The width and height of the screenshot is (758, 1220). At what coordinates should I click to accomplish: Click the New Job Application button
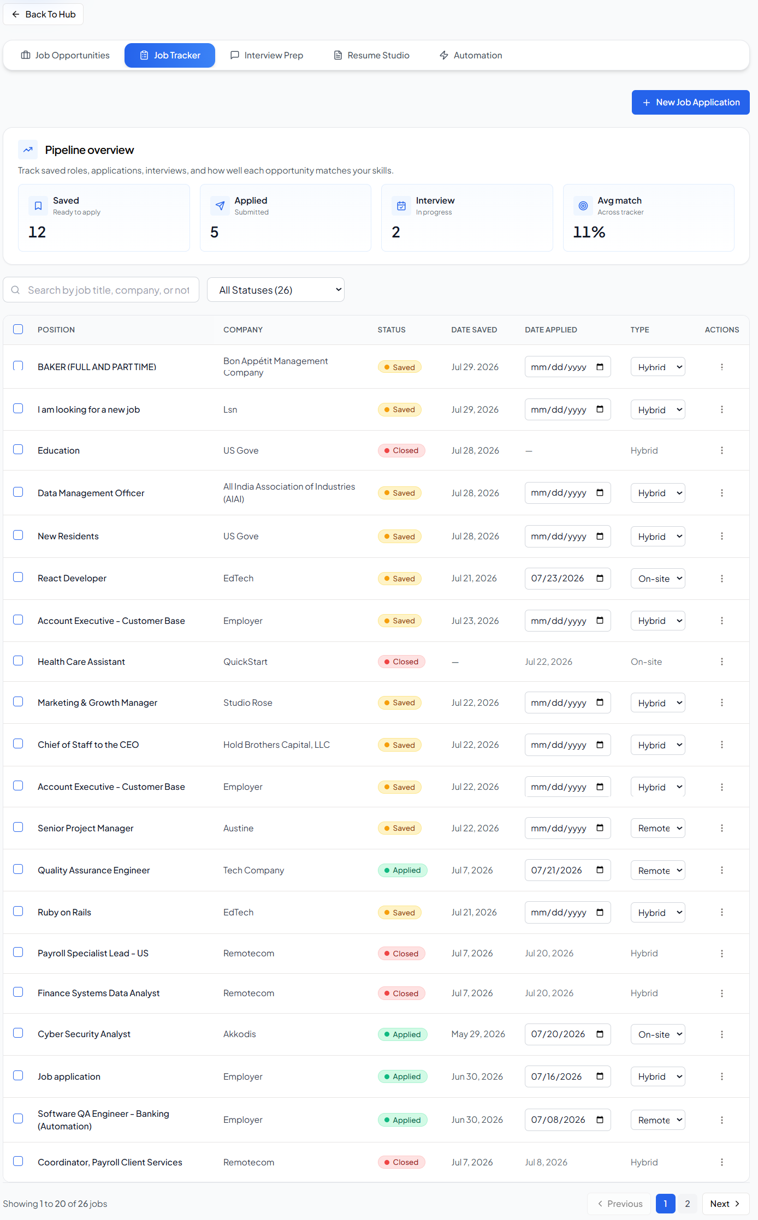pos(690,103)
